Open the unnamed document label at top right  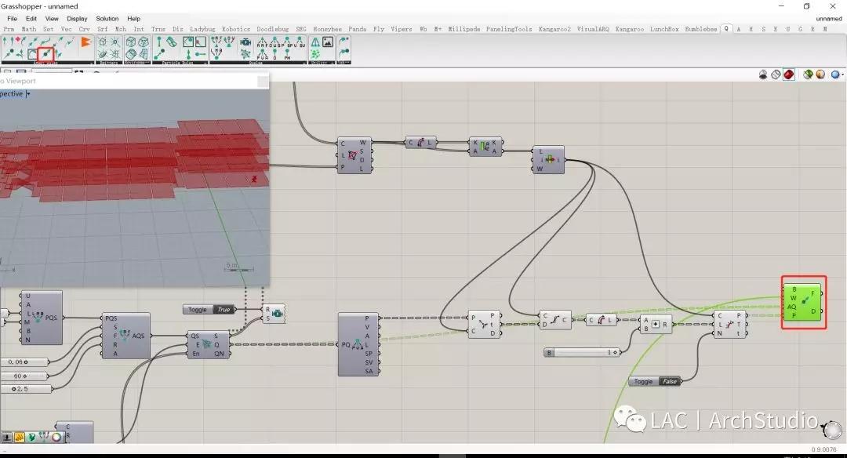(x=829, y=18)
